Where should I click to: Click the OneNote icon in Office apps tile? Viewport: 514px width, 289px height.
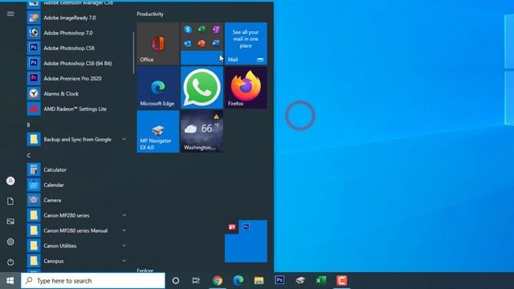pyautogui.click(x=216, y=30)
